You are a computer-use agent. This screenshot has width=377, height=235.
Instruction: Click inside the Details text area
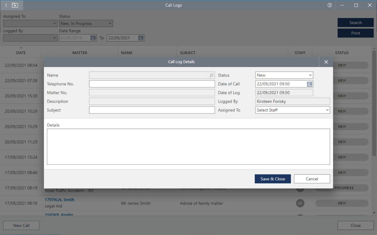[x=188, y=146]
